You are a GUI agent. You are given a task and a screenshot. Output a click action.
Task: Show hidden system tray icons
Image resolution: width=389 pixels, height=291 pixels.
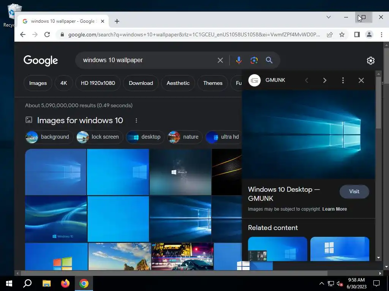click(321, 283)
